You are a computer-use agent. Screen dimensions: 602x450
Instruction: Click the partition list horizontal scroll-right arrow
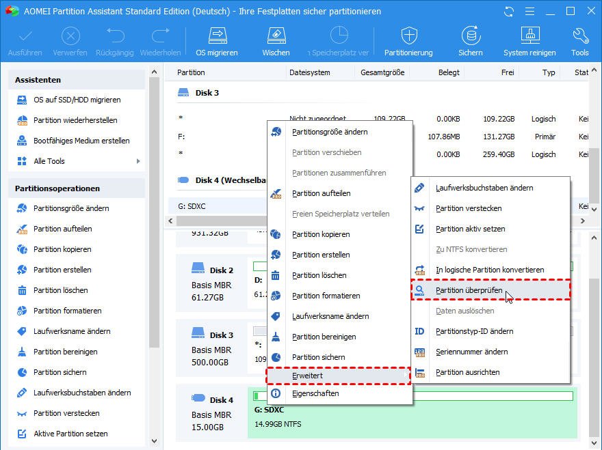point(583,221)
